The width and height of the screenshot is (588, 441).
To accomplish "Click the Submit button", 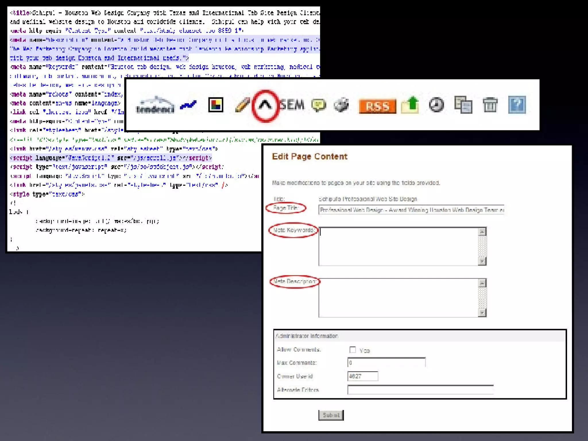I will (331, 415).
